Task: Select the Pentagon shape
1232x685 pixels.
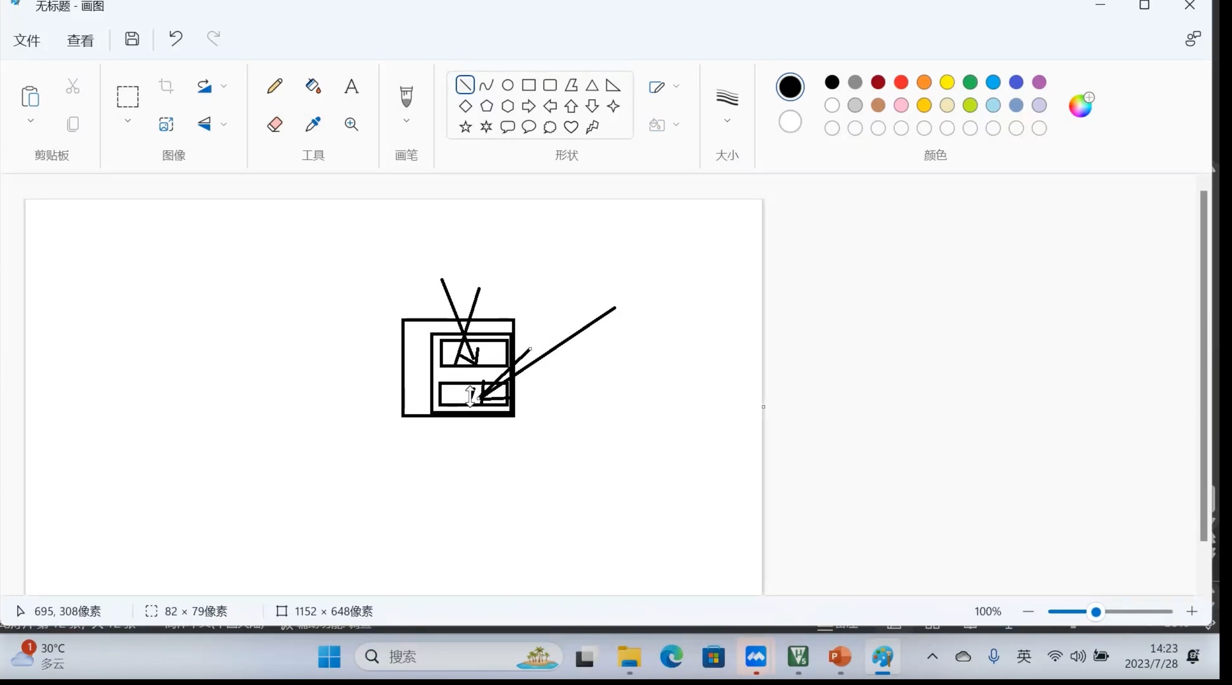Action: click(x=486, y=106)
